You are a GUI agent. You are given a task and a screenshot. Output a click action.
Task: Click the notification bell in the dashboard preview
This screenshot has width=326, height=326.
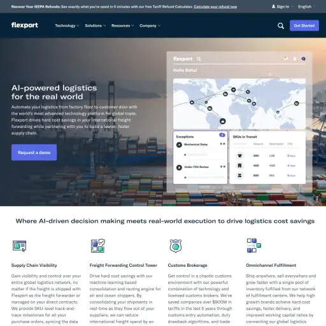[x=295, y=59]
